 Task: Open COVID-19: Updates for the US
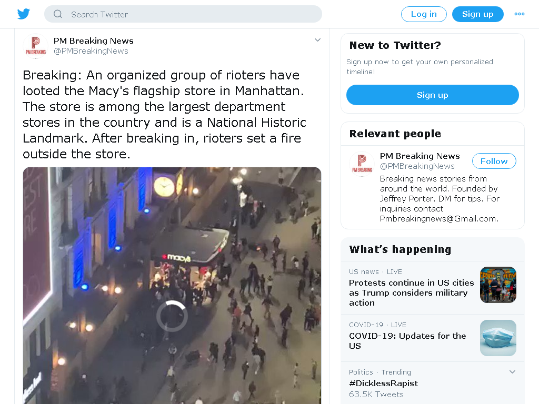tap(408, 341)
